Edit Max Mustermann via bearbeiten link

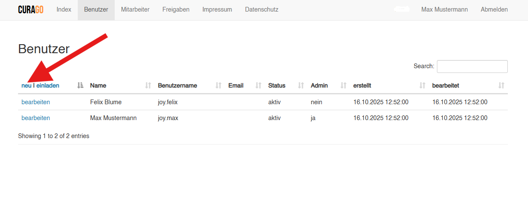[36, 118]
